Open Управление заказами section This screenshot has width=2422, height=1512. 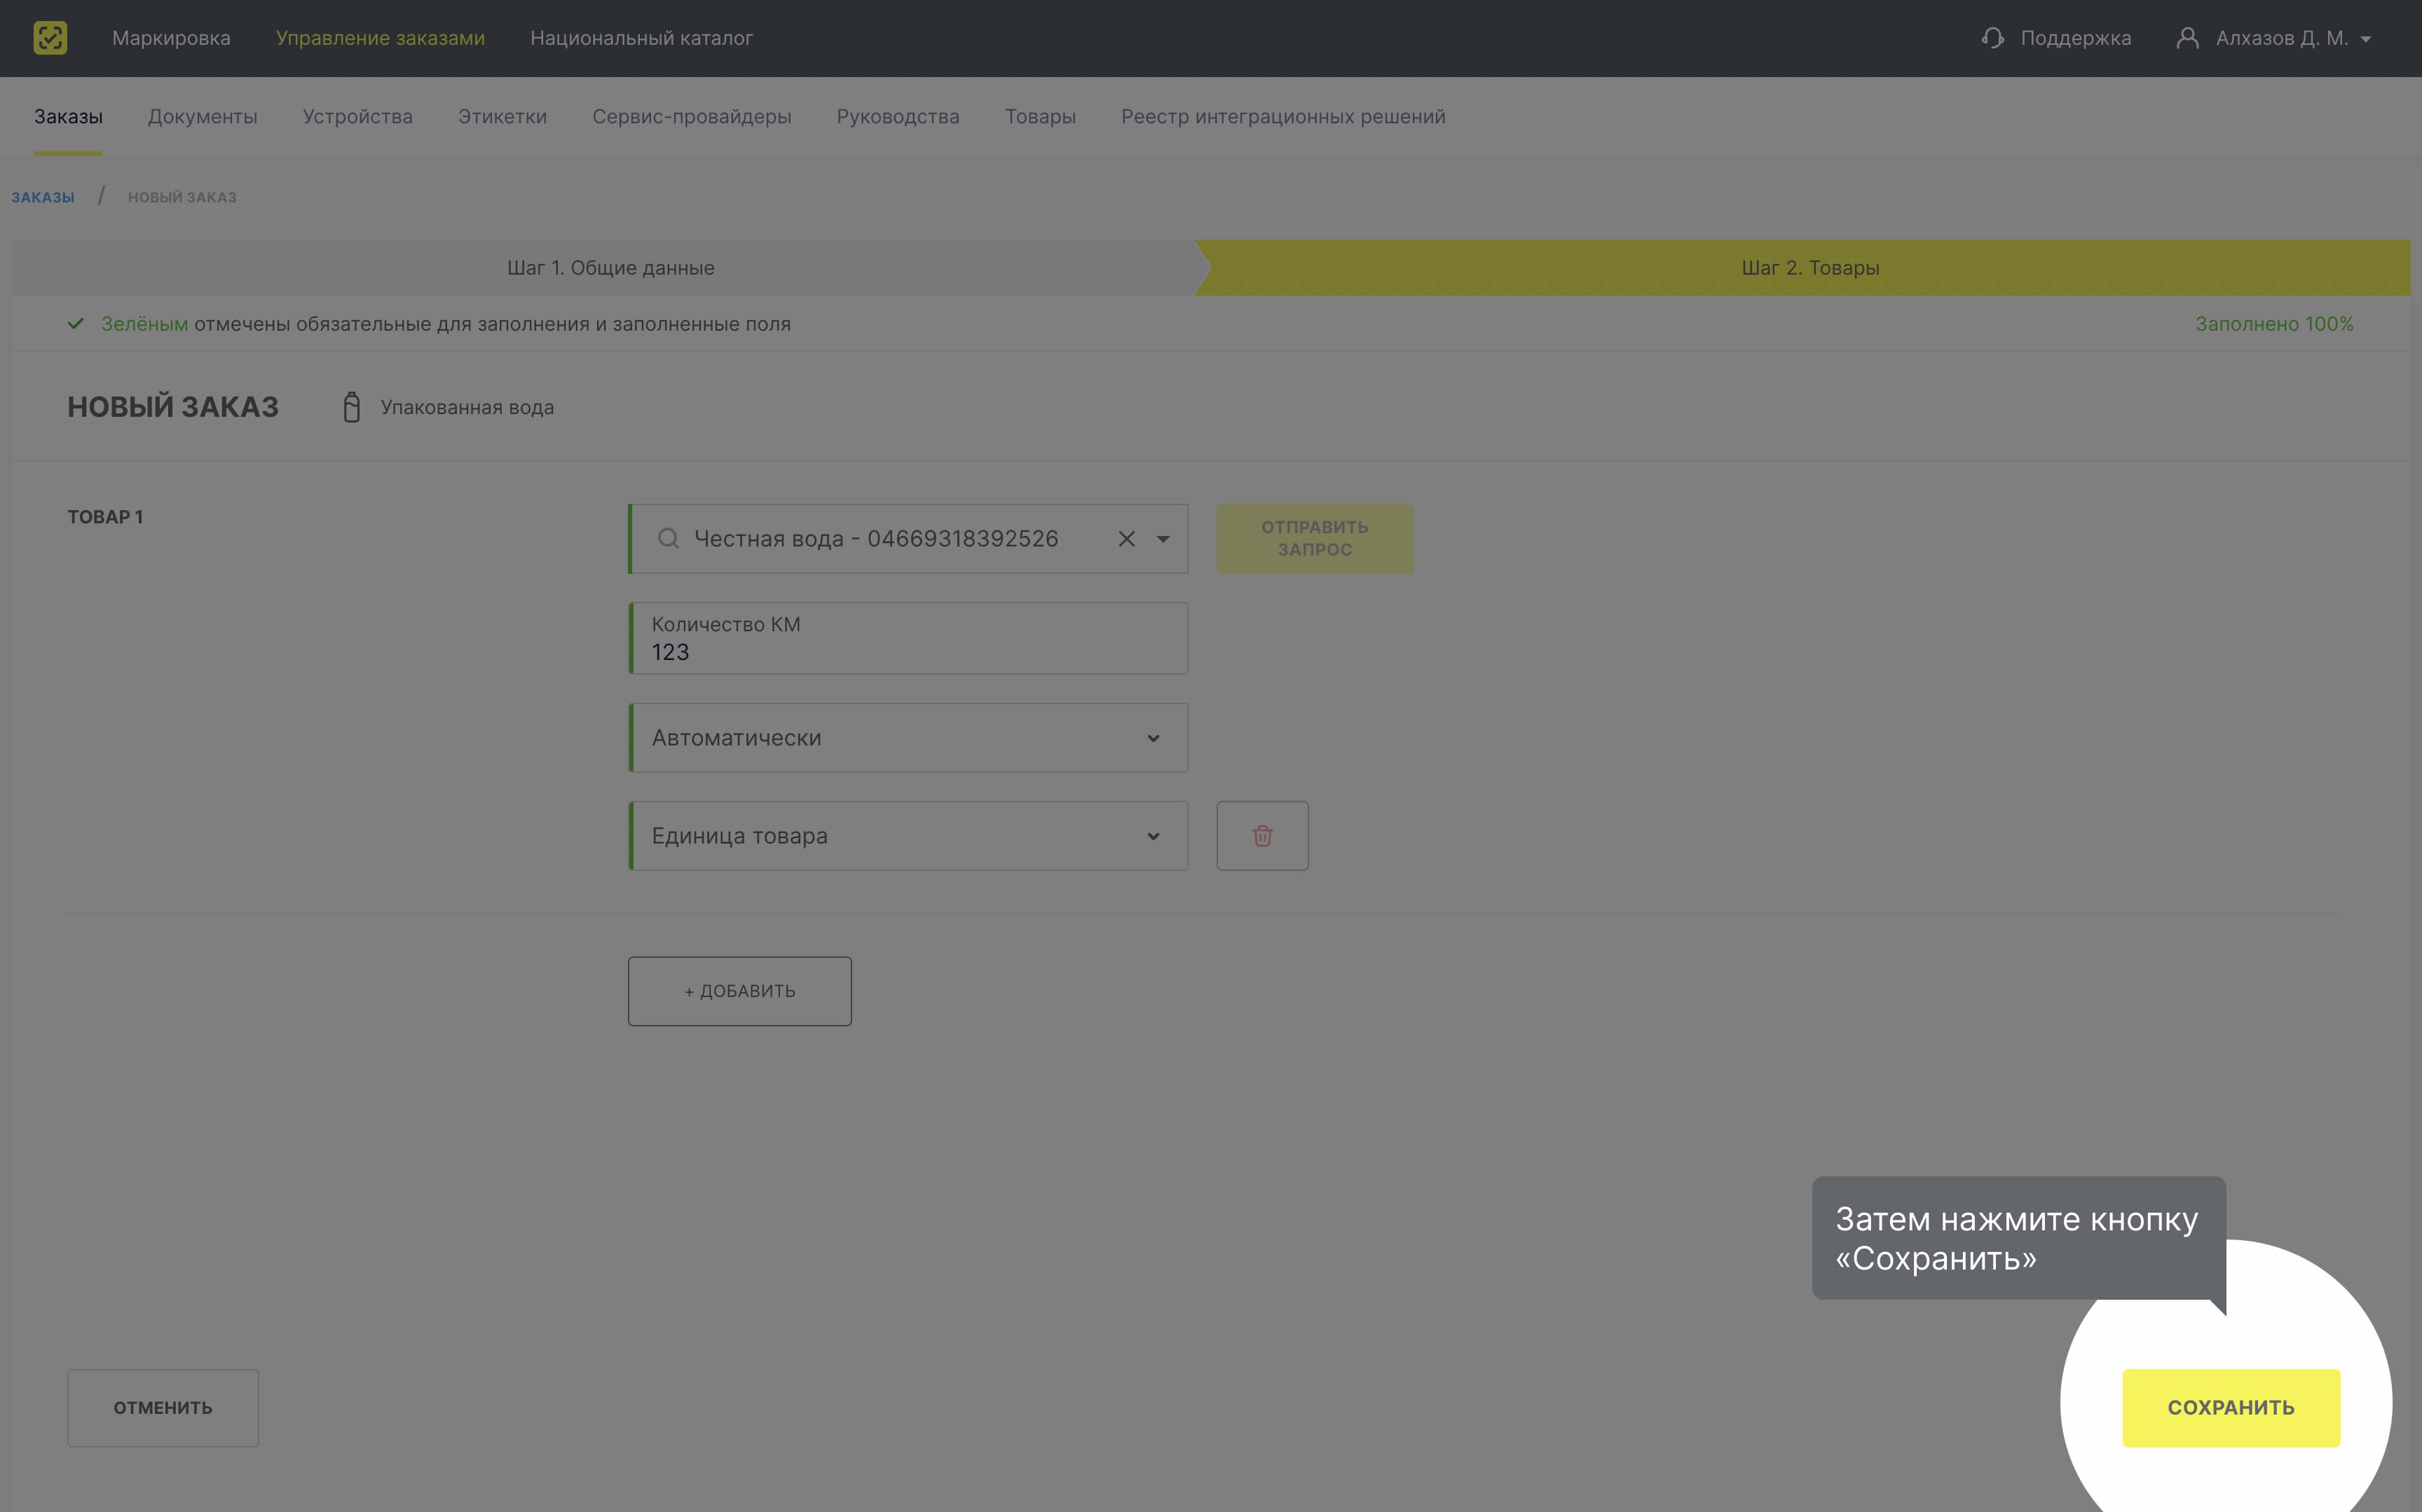pos(380,38)
